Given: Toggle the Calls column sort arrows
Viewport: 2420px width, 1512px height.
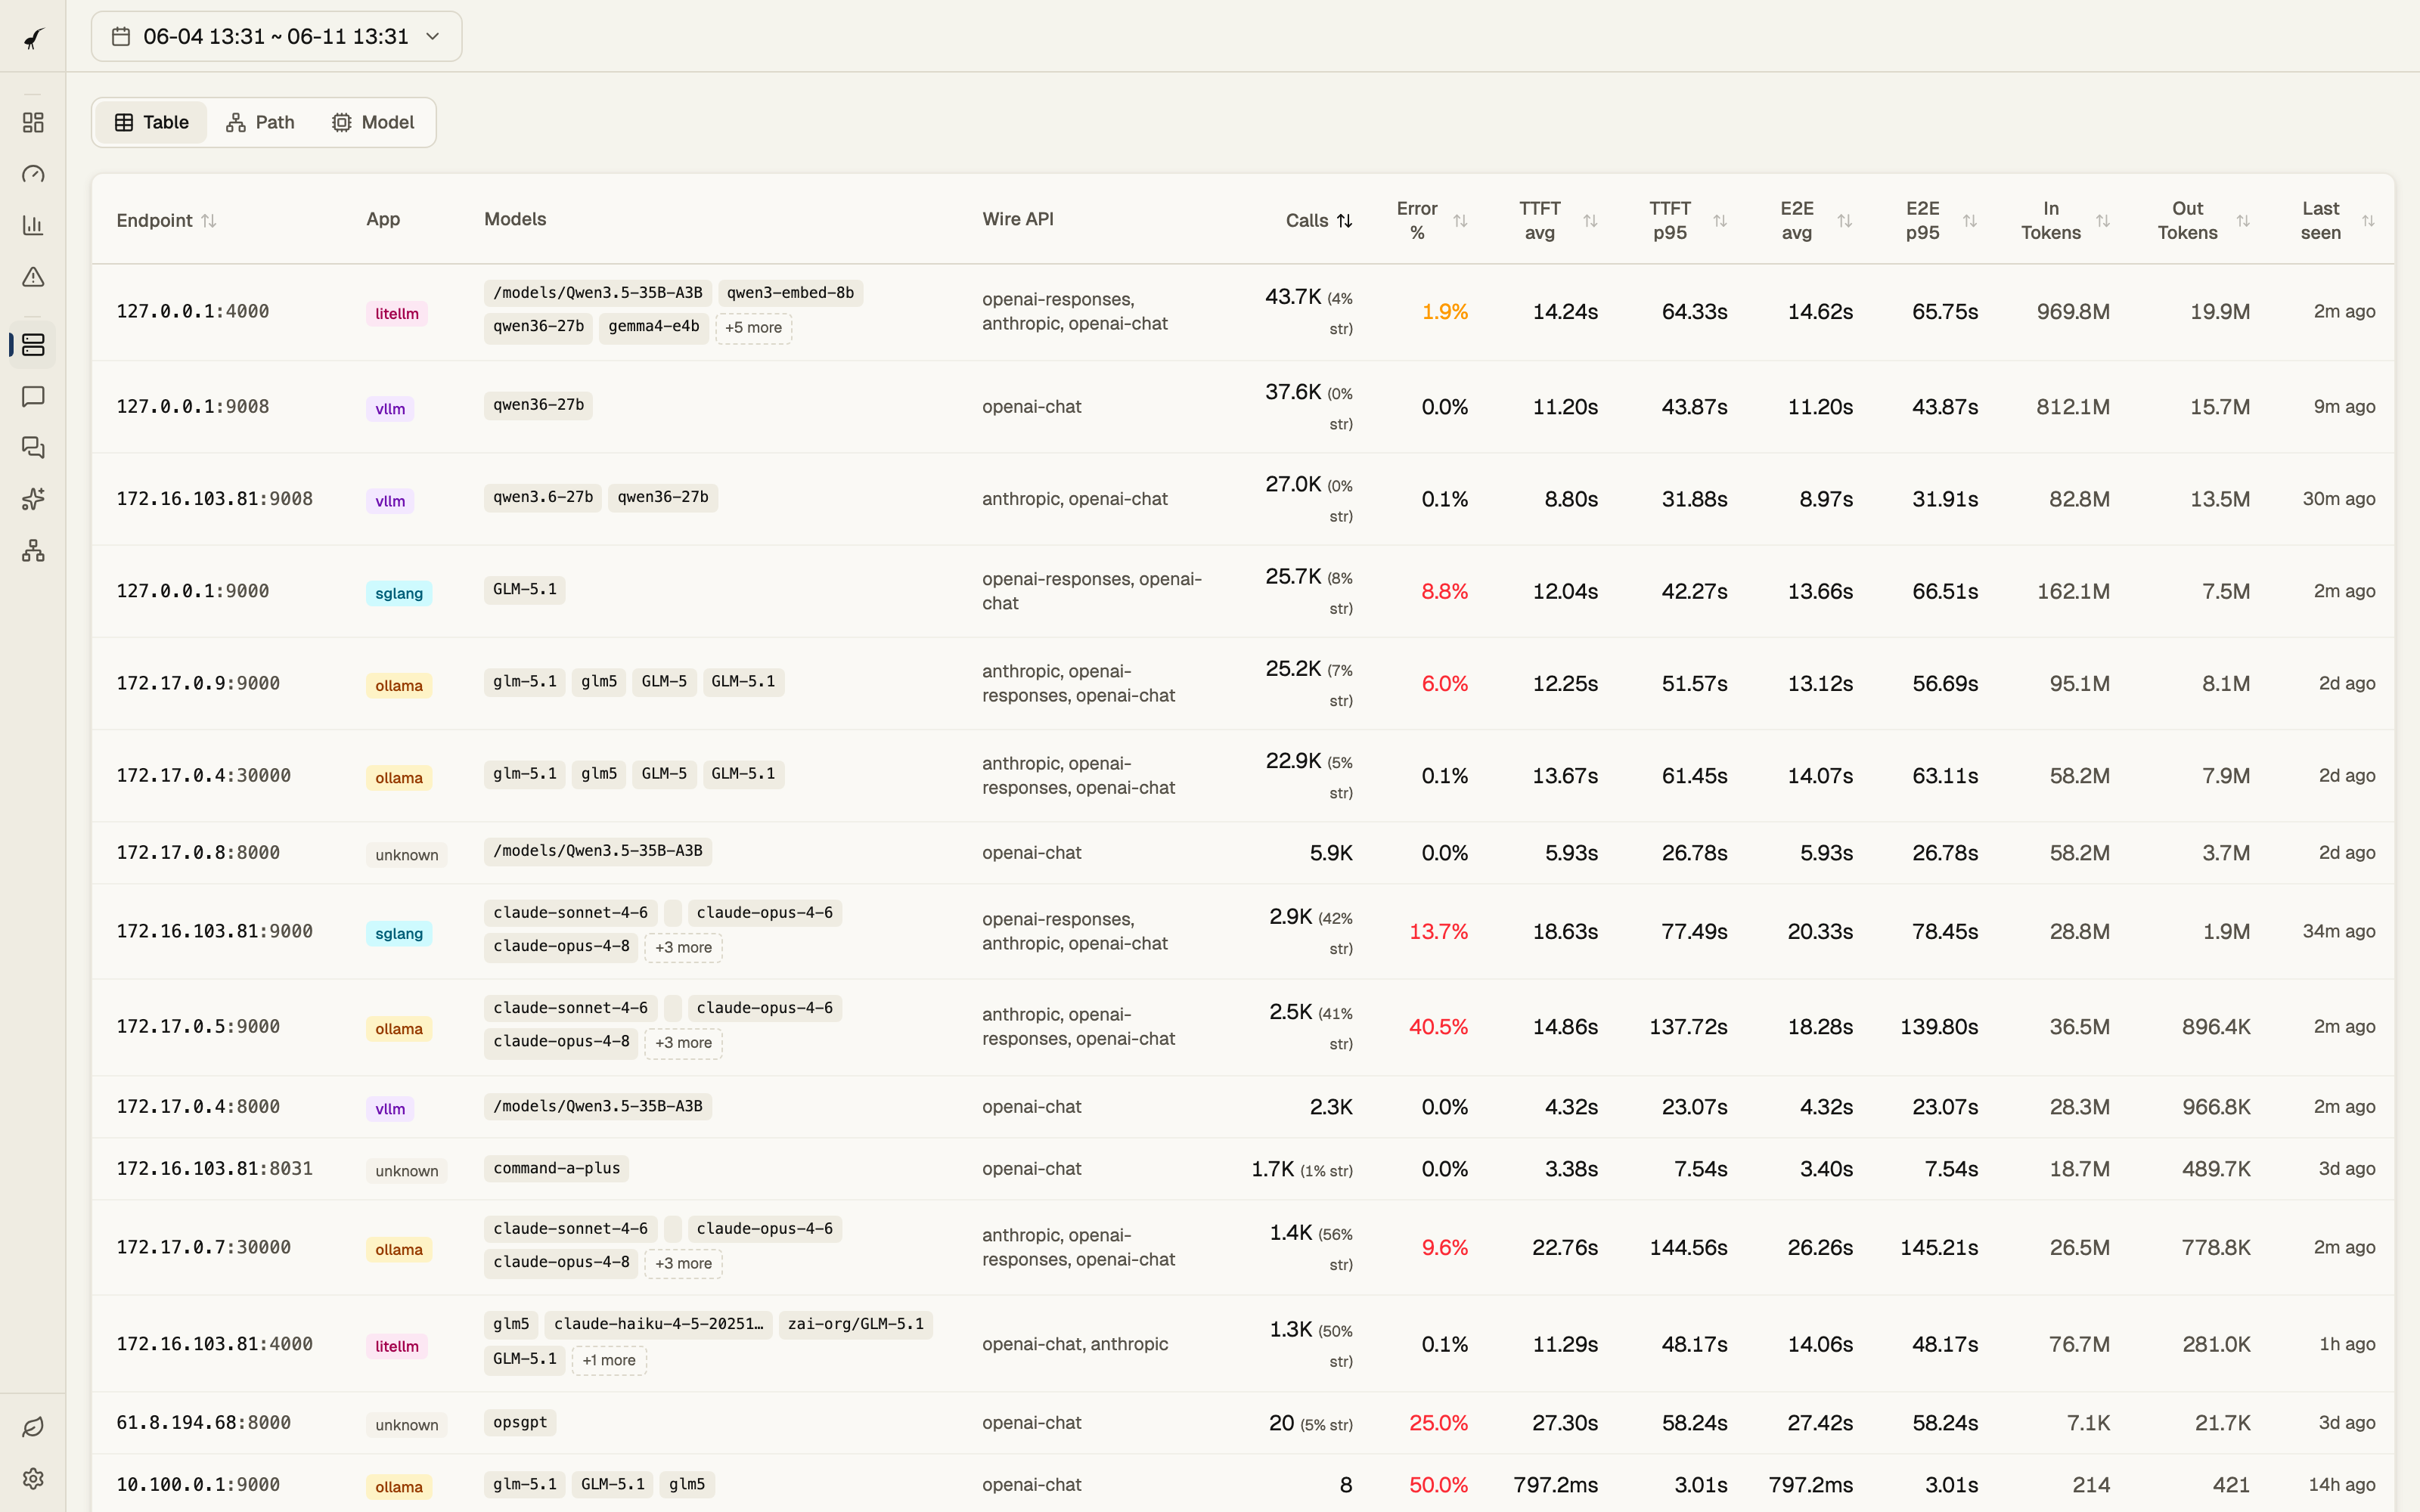Looking at the screenshot, I should (x=1345, y=221).
